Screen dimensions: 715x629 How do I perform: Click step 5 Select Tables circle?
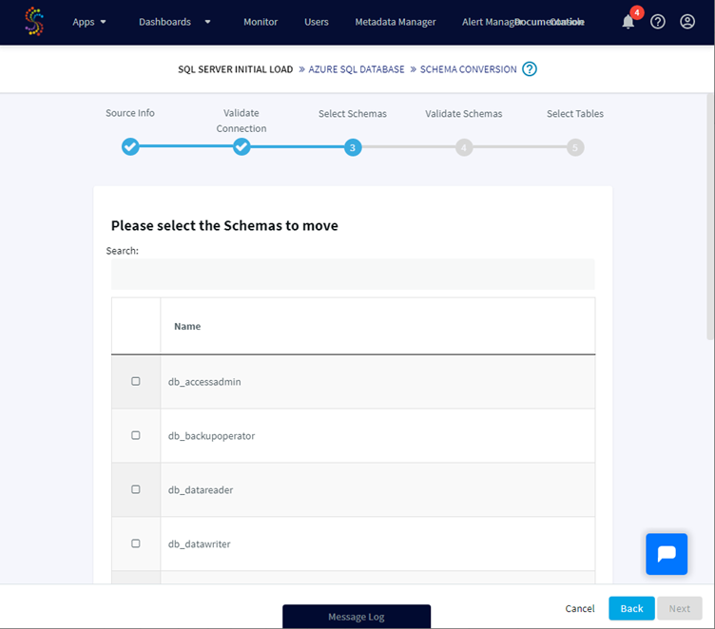click(x=575, y=147)
